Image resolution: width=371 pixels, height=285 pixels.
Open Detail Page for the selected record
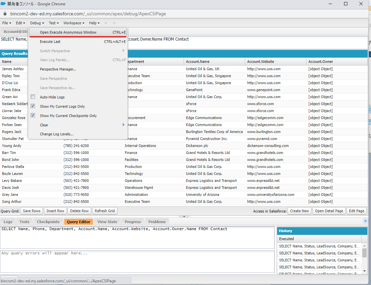329,211
